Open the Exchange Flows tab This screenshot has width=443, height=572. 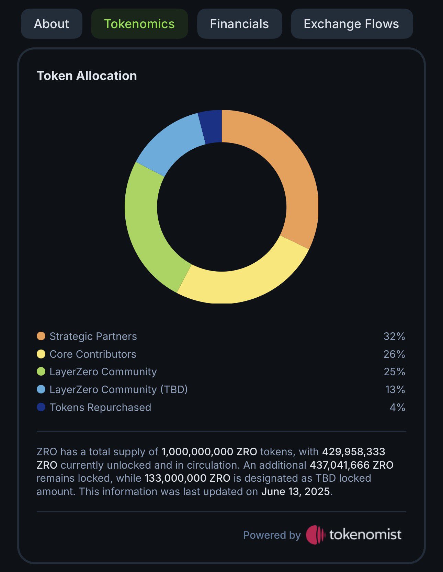(351, 24)
